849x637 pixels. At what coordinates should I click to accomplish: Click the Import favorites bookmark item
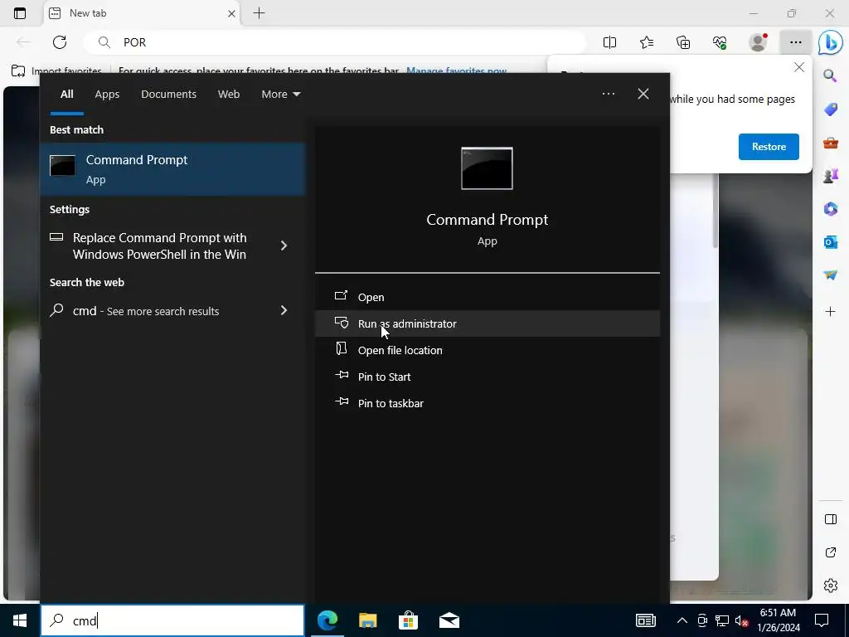point(57,71)
